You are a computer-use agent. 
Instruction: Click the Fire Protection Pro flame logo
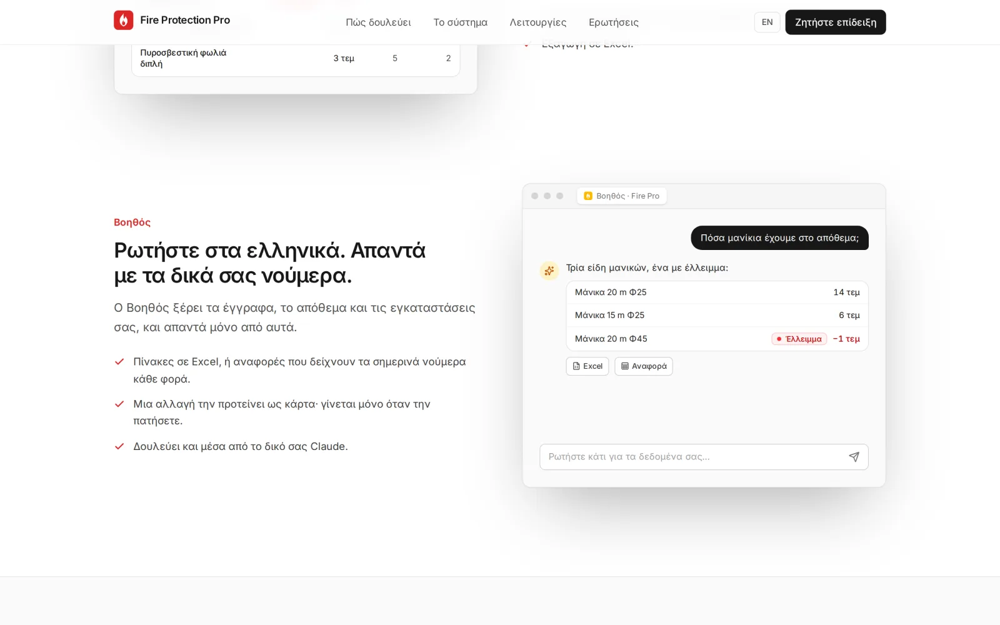point(123,20)
